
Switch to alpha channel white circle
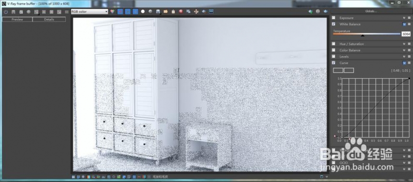coord(143,11)
